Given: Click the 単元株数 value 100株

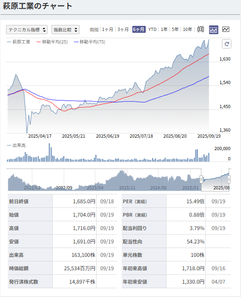Looking at the screenshot, I should tap(198, 255).
